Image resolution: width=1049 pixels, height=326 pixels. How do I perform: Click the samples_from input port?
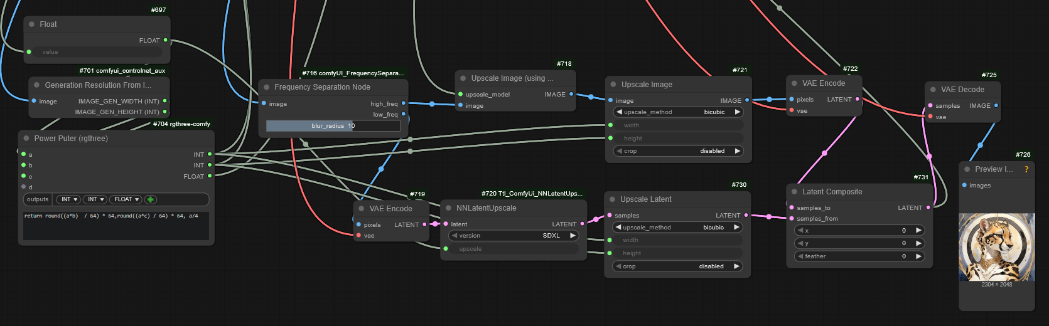click(x=792, y=218)
